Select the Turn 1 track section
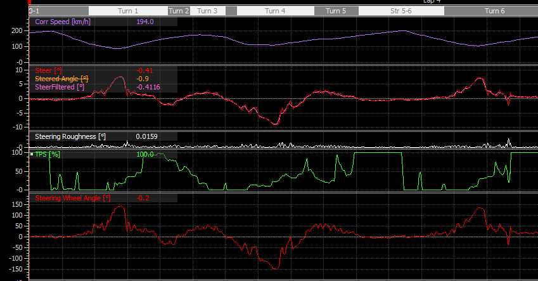This screenshot has height=281, width=538. coord(128,11)
